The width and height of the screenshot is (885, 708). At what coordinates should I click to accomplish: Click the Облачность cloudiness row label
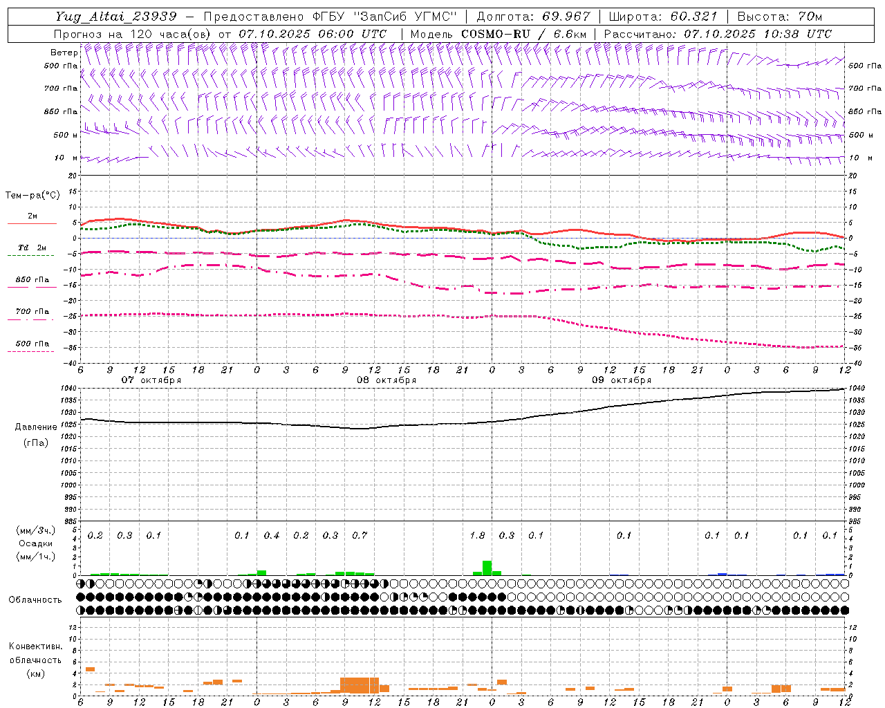click(x=35, y=600)
